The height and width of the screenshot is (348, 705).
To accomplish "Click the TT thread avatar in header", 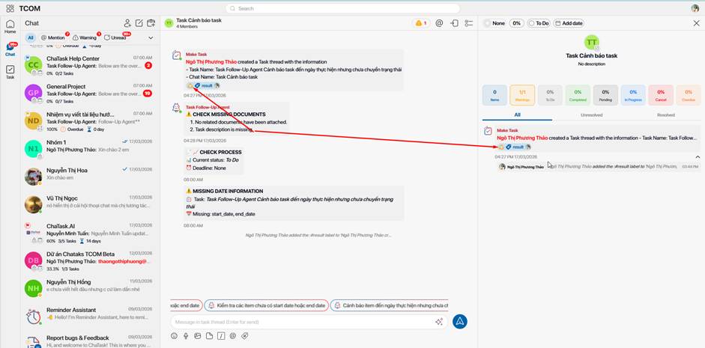I will pyautogui.click(x=169, y=23).
